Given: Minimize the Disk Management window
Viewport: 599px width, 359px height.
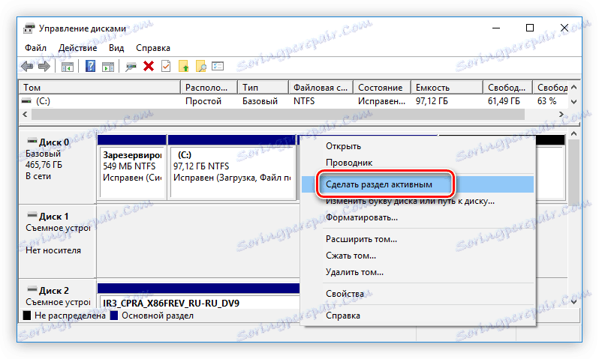Looking at the screenshot, I should click(496, 28).
